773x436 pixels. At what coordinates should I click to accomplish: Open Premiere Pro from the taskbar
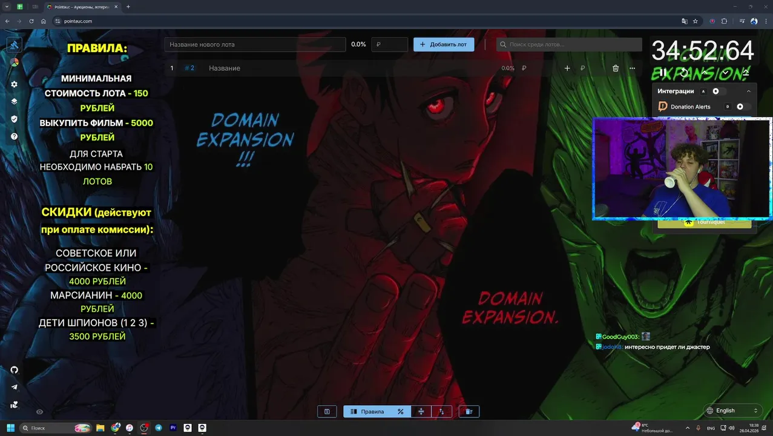173,428
